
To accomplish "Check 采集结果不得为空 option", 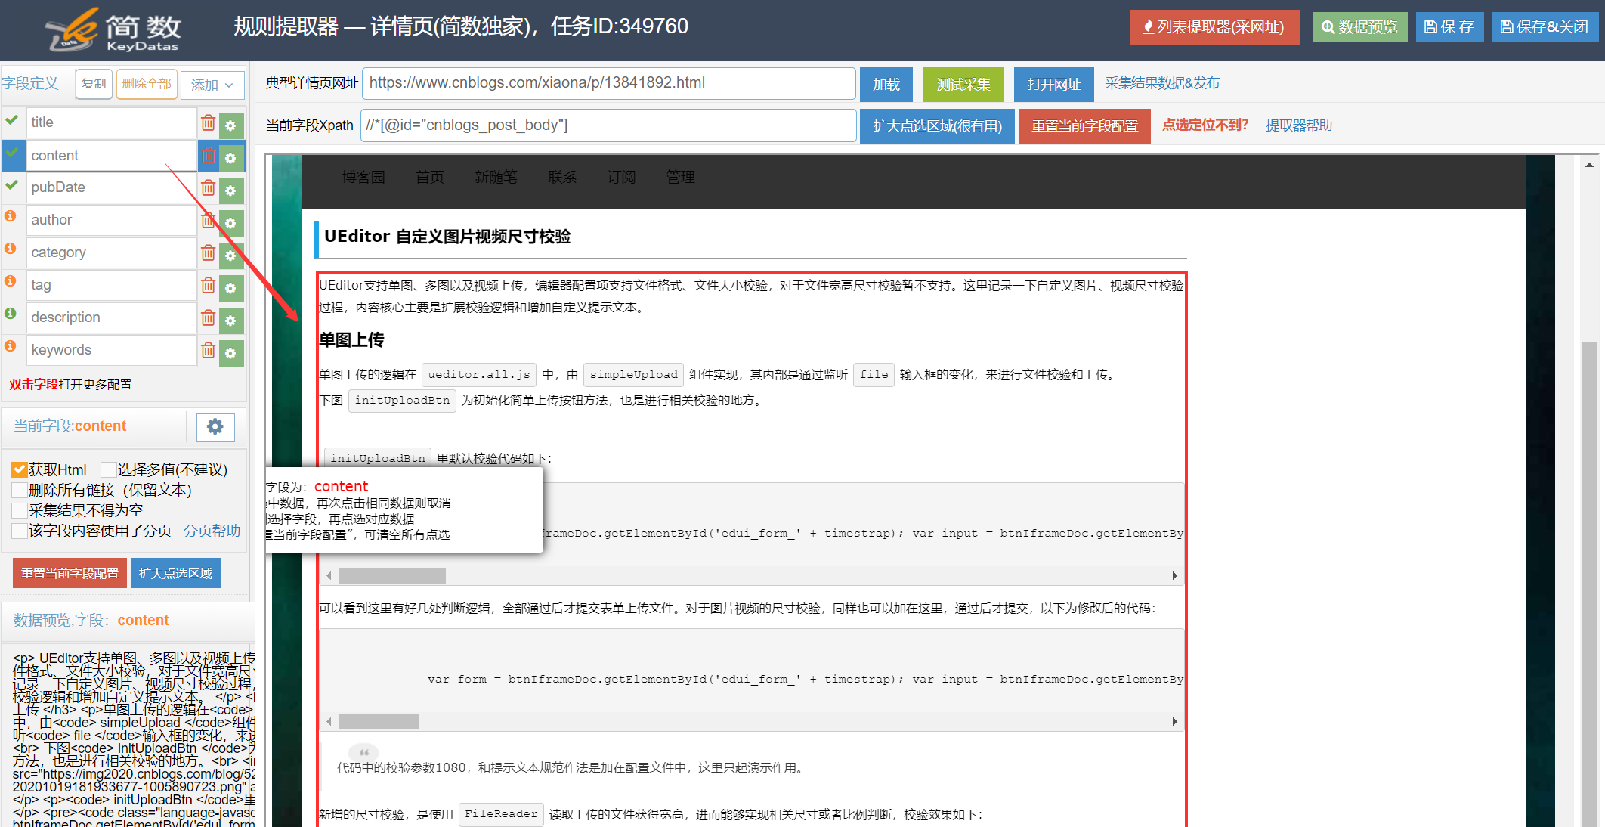I will 20,511.
